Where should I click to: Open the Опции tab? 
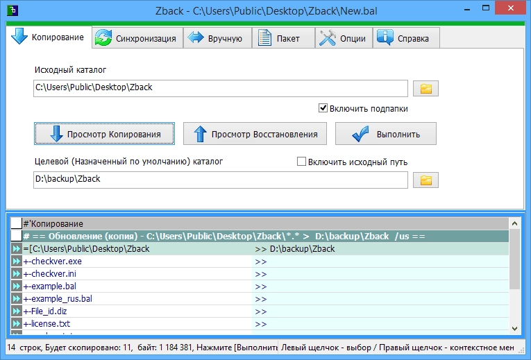pos(344,38)
